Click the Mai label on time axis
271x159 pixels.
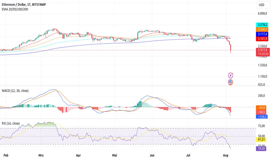115,155
